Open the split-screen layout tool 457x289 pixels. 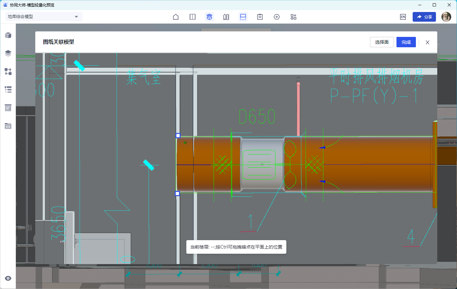tap(193, 17)
